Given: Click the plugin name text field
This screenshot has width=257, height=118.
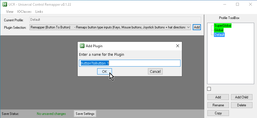Looking at the screenshot, I should [x=130, y=63].
